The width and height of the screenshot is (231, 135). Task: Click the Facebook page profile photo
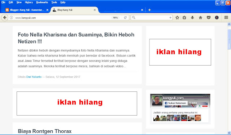pos(157,100)
